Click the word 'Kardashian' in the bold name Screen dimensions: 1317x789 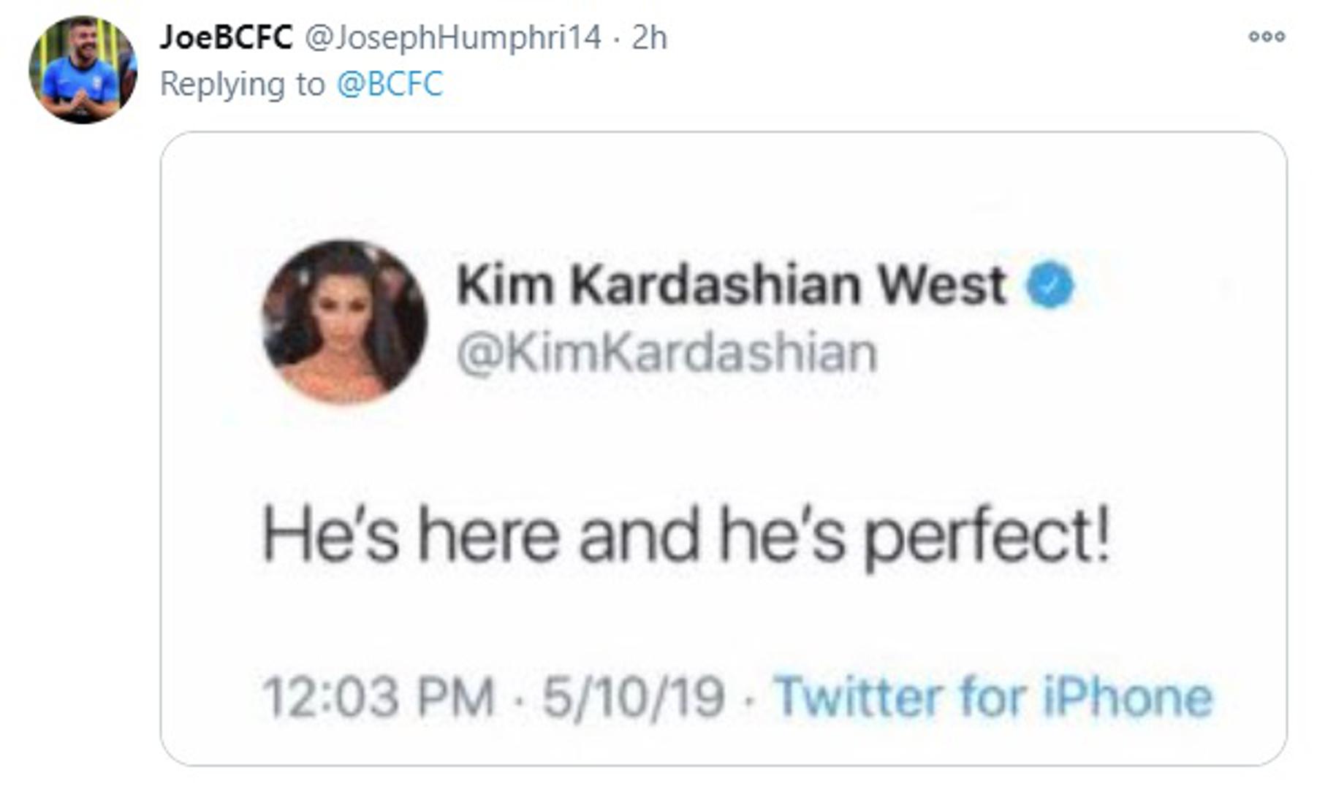[716, 284]
